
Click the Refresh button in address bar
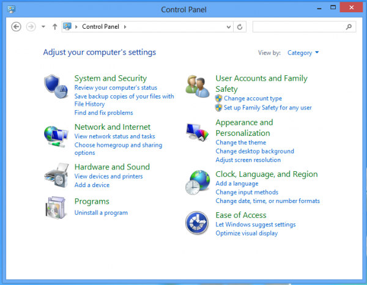(x=240, y=27)
